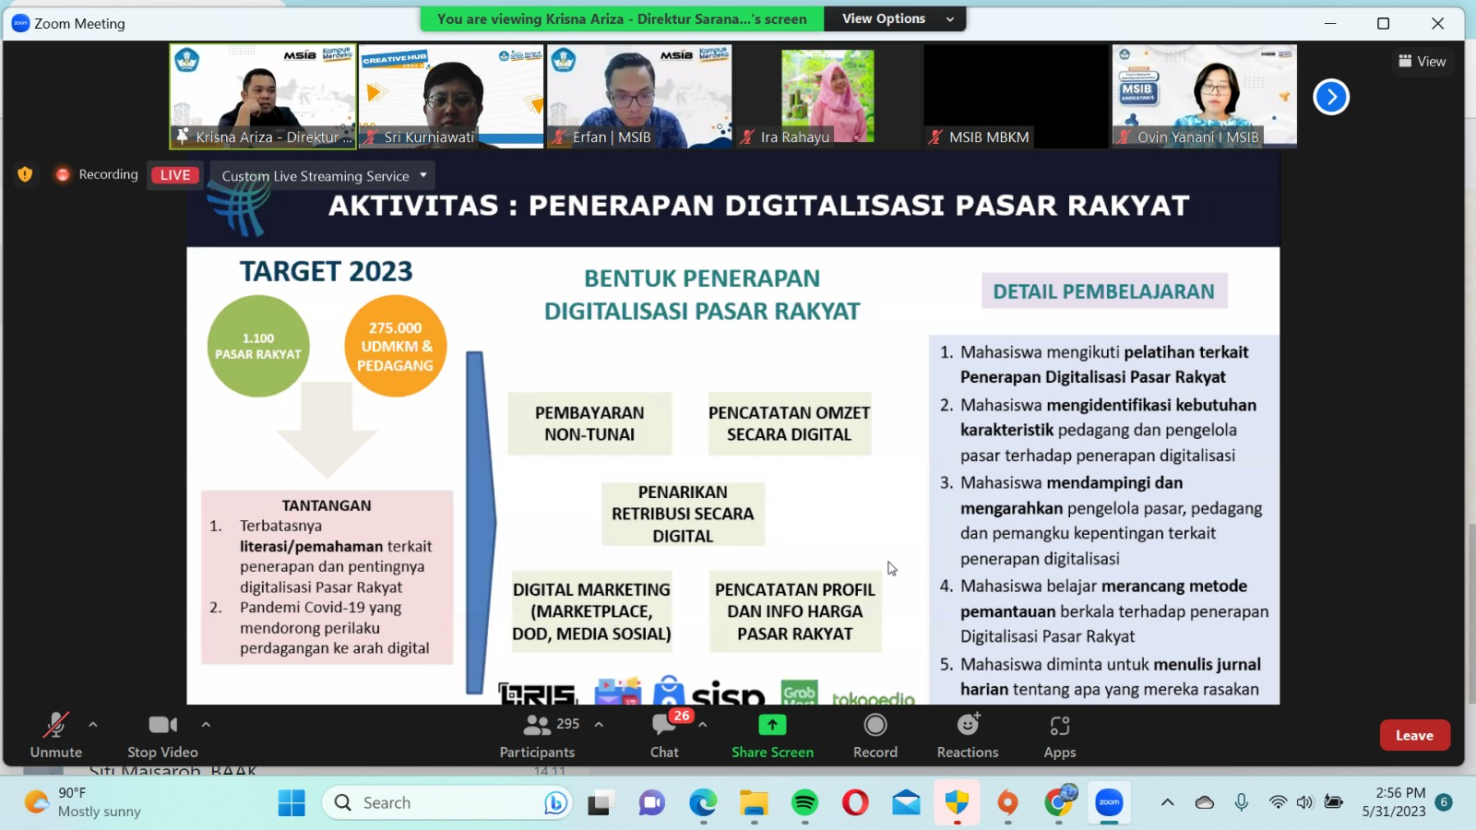Open weather widget Mostly sunny
The height and width of the screenshot is (830, 1476).
tap(83, 802)
